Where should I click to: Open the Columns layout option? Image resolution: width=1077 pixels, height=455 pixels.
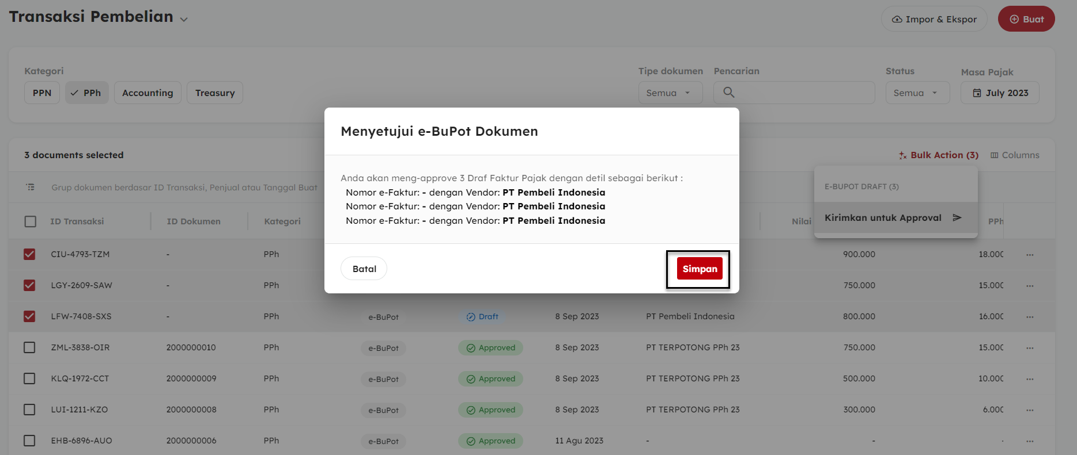pyautogui.click(x=1014, y=155)
